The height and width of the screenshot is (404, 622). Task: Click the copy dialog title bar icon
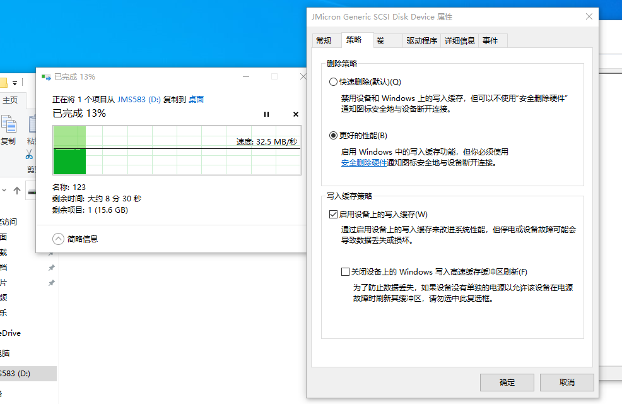coord(46,77)
